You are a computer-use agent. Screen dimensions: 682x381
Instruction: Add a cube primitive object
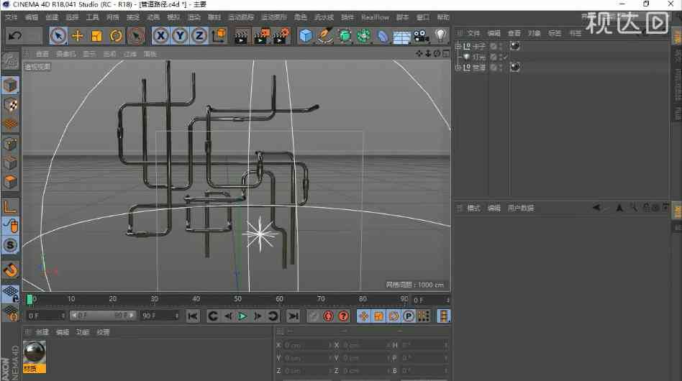click(x=306, y=36)
